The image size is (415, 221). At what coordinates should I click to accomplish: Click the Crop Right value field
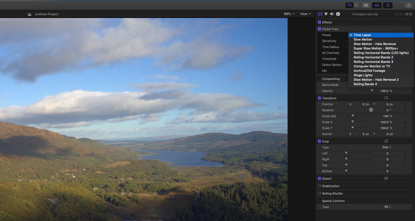(387, 159)
